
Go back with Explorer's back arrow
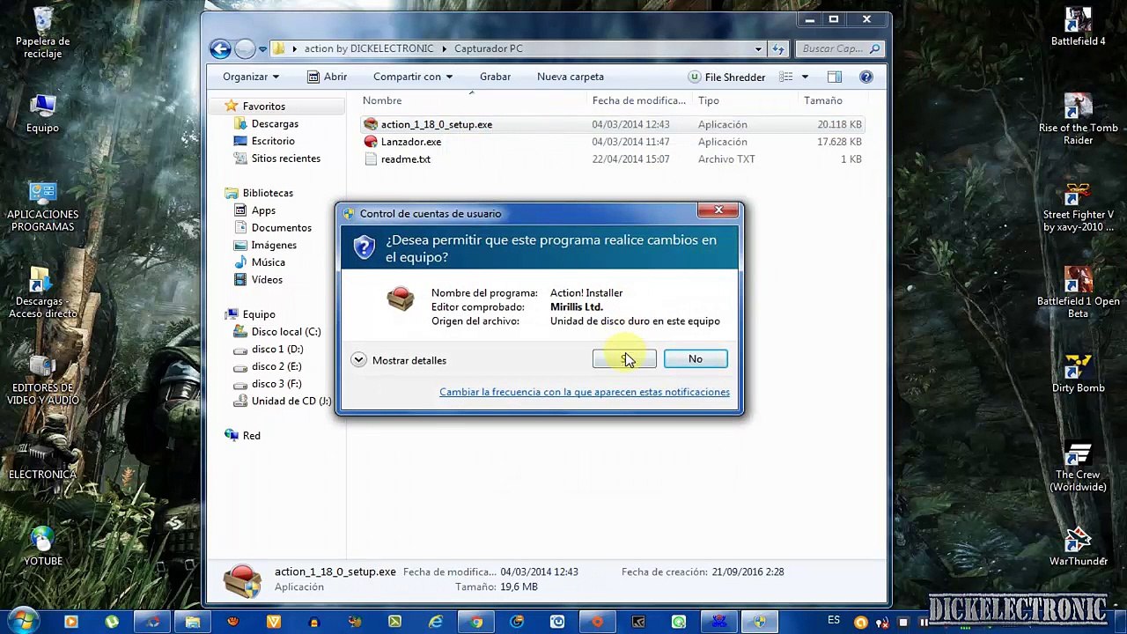coord(220,48)
